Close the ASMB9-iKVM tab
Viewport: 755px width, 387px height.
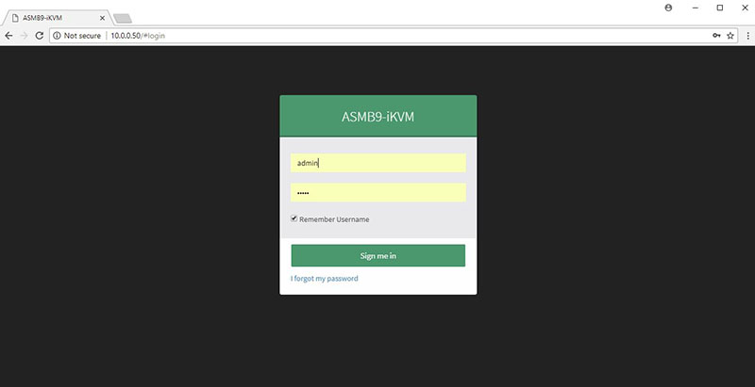pyautogui.click(x=102, y=18)
